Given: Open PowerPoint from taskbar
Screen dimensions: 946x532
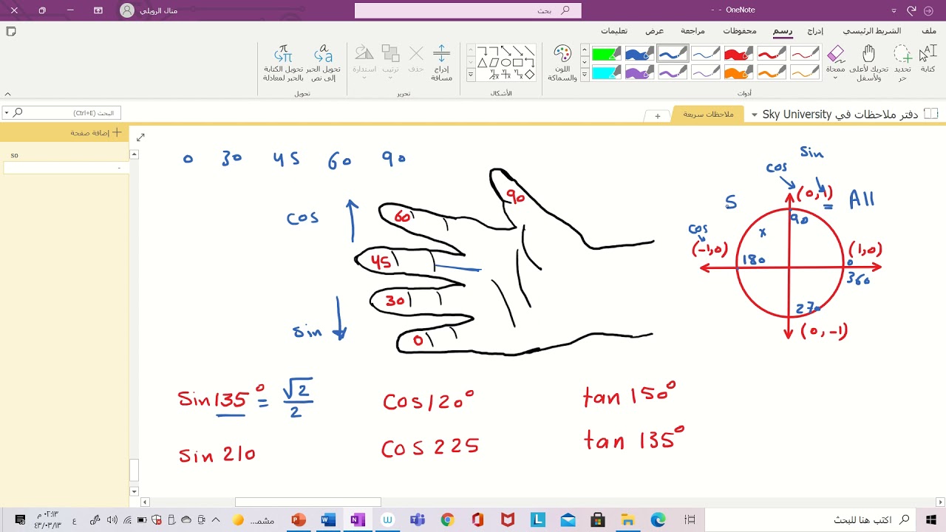Looking at the screenshot, I should pyautogui.click(x=298, y=520).
